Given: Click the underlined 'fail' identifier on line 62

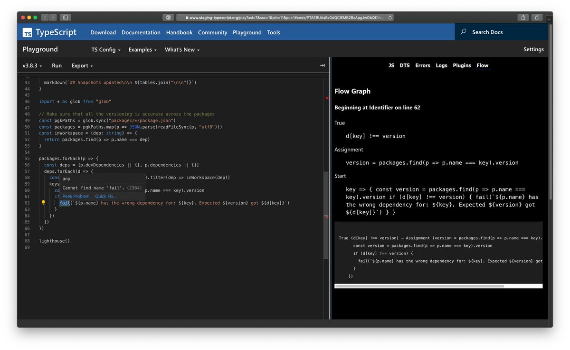Looking at the screenshot, I should (x=65, y=203).
